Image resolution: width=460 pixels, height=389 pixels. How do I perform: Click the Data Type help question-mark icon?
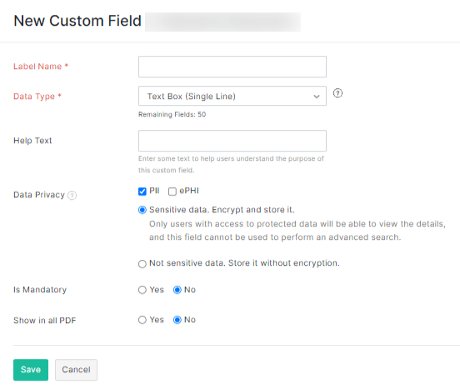pyautogui.click(x=337, y=93)
